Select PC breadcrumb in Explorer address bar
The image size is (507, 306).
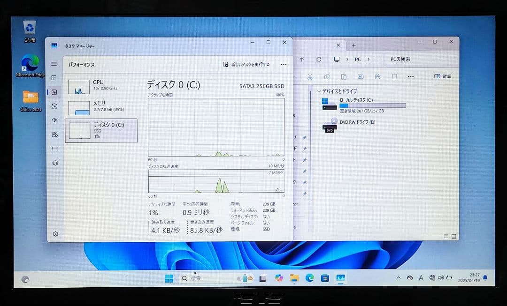tap(358, 60)
